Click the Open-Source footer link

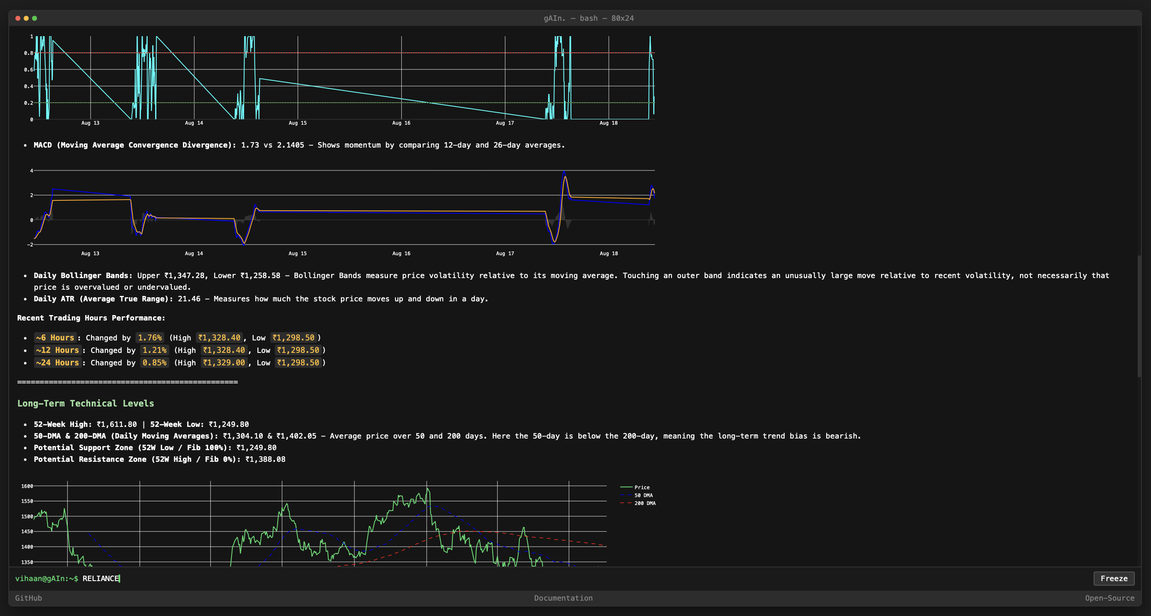click(1110, 598)
